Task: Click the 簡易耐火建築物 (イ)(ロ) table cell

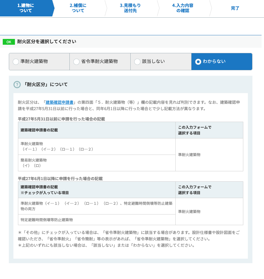Action: coord(97,163)
